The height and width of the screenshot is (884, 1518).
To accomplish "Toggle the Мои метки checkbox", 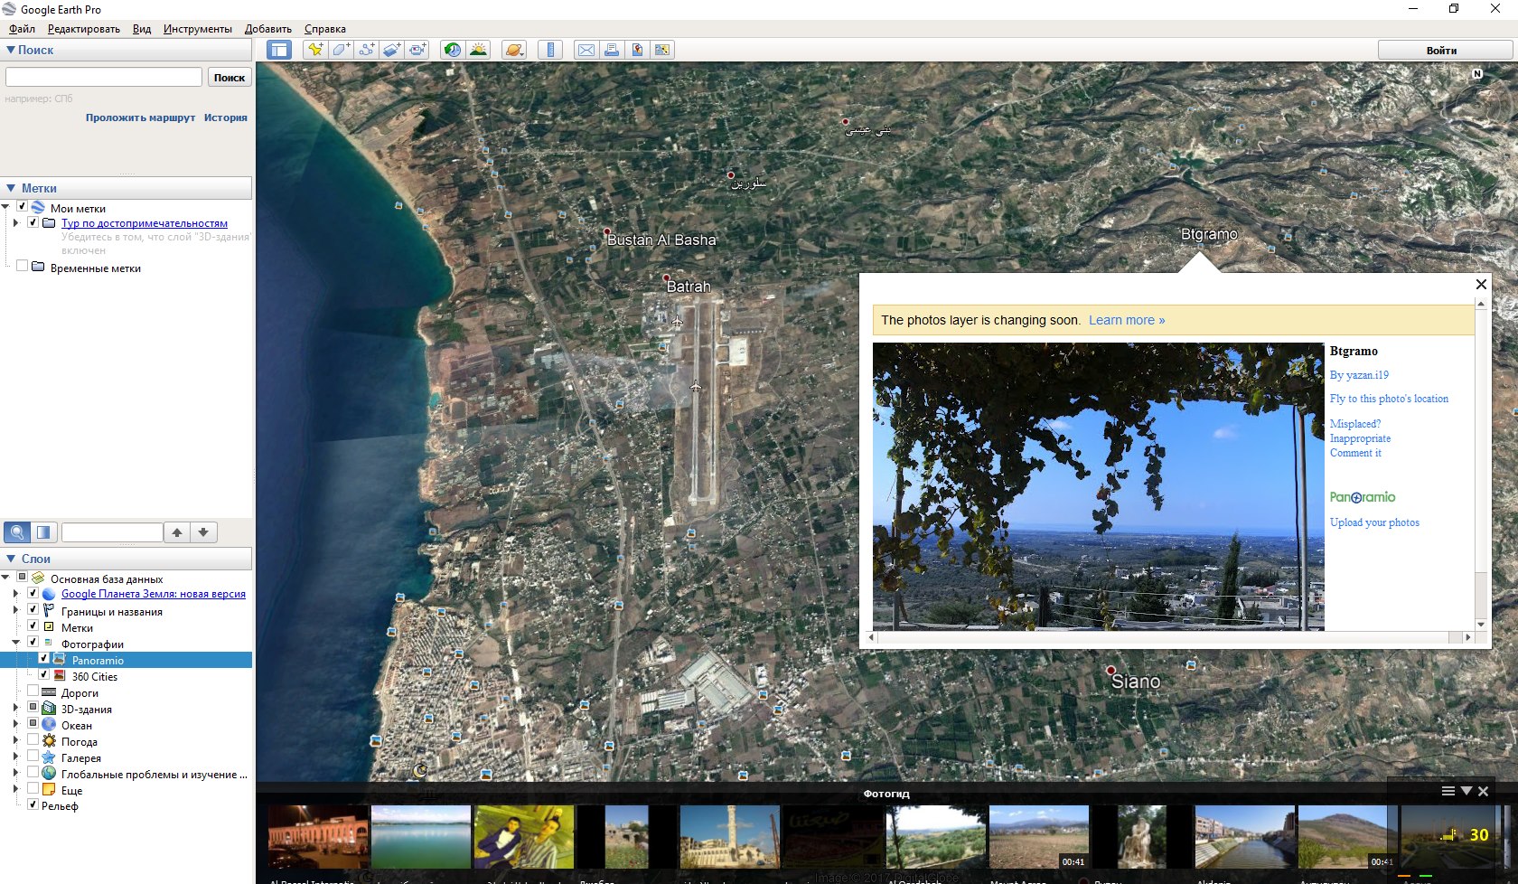I will [x=23, y=207].
